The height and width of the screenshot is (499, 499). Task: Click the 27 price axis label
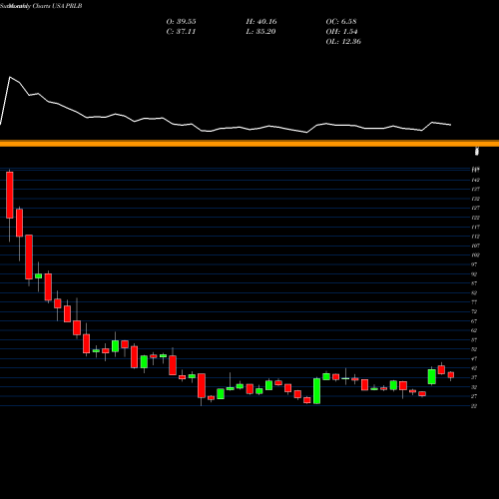[x=474, y=396]
